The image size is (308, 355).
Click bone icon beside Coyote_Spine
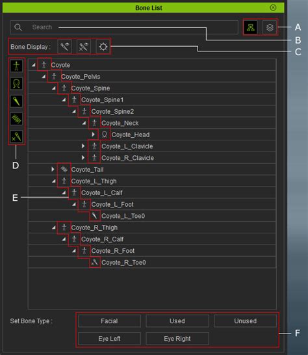[x=64, y=88]
